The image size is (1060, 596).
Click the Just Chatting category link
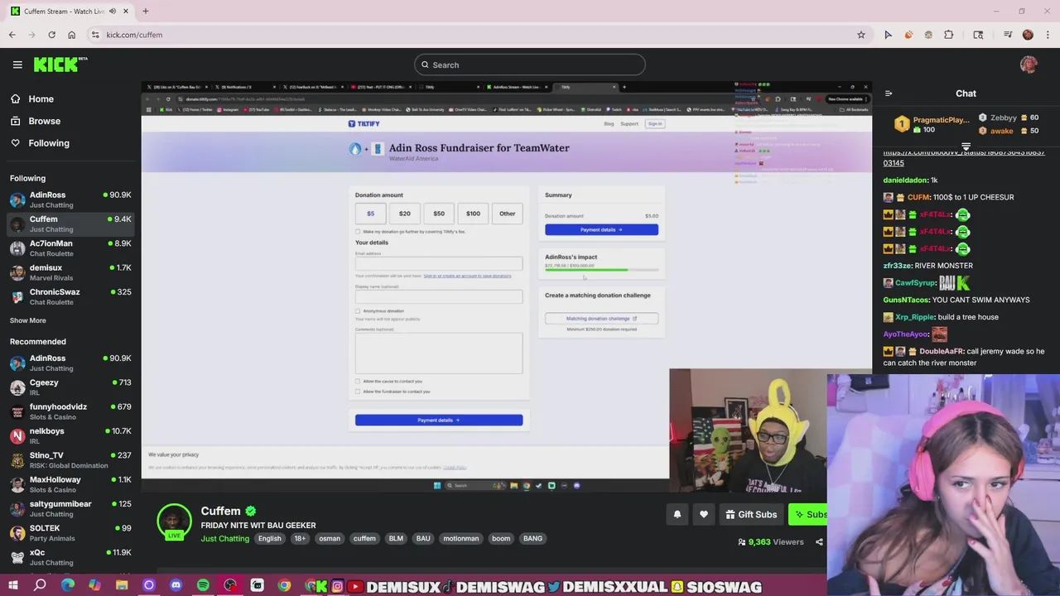(224, 539)
